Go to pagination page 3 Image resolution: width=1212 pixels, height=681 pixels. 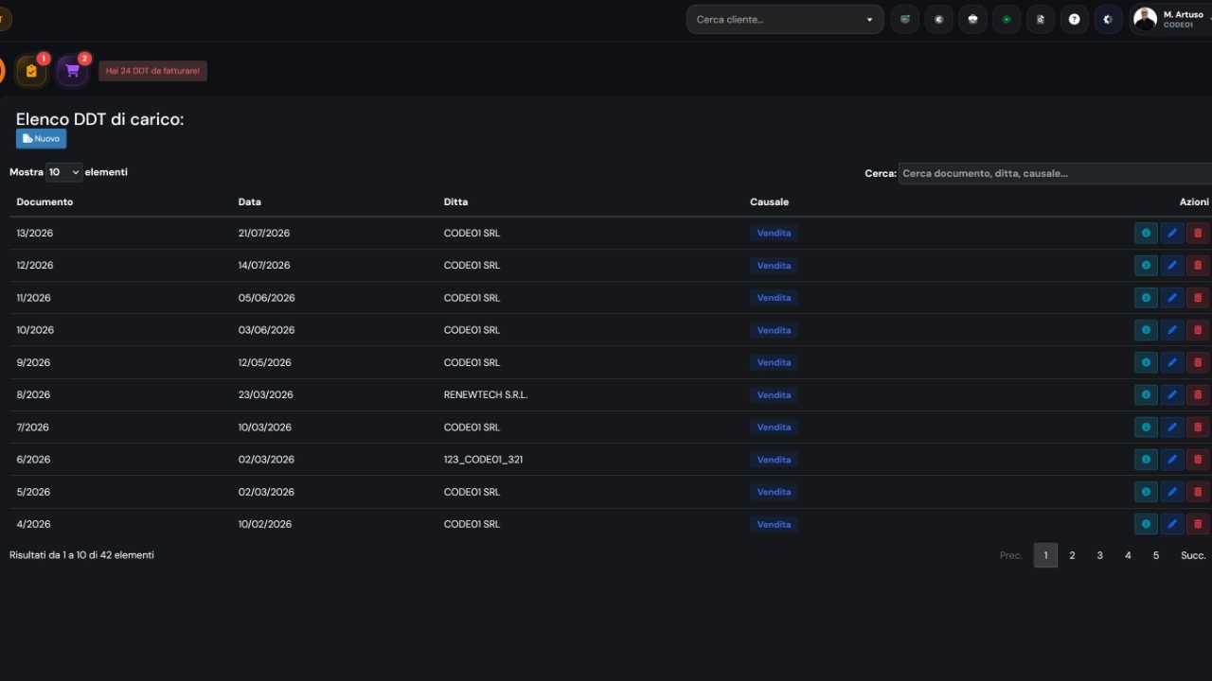[1099, 555]
